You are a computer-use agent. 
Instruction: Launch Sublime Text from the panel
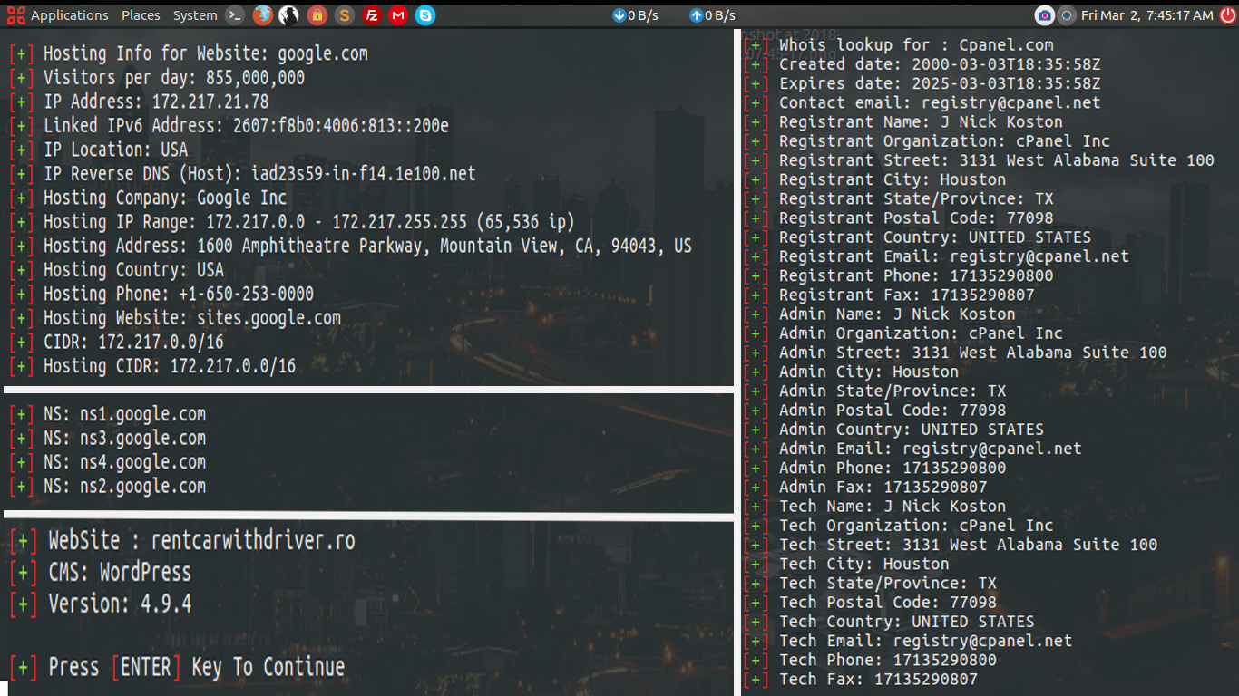pos(344,15)
